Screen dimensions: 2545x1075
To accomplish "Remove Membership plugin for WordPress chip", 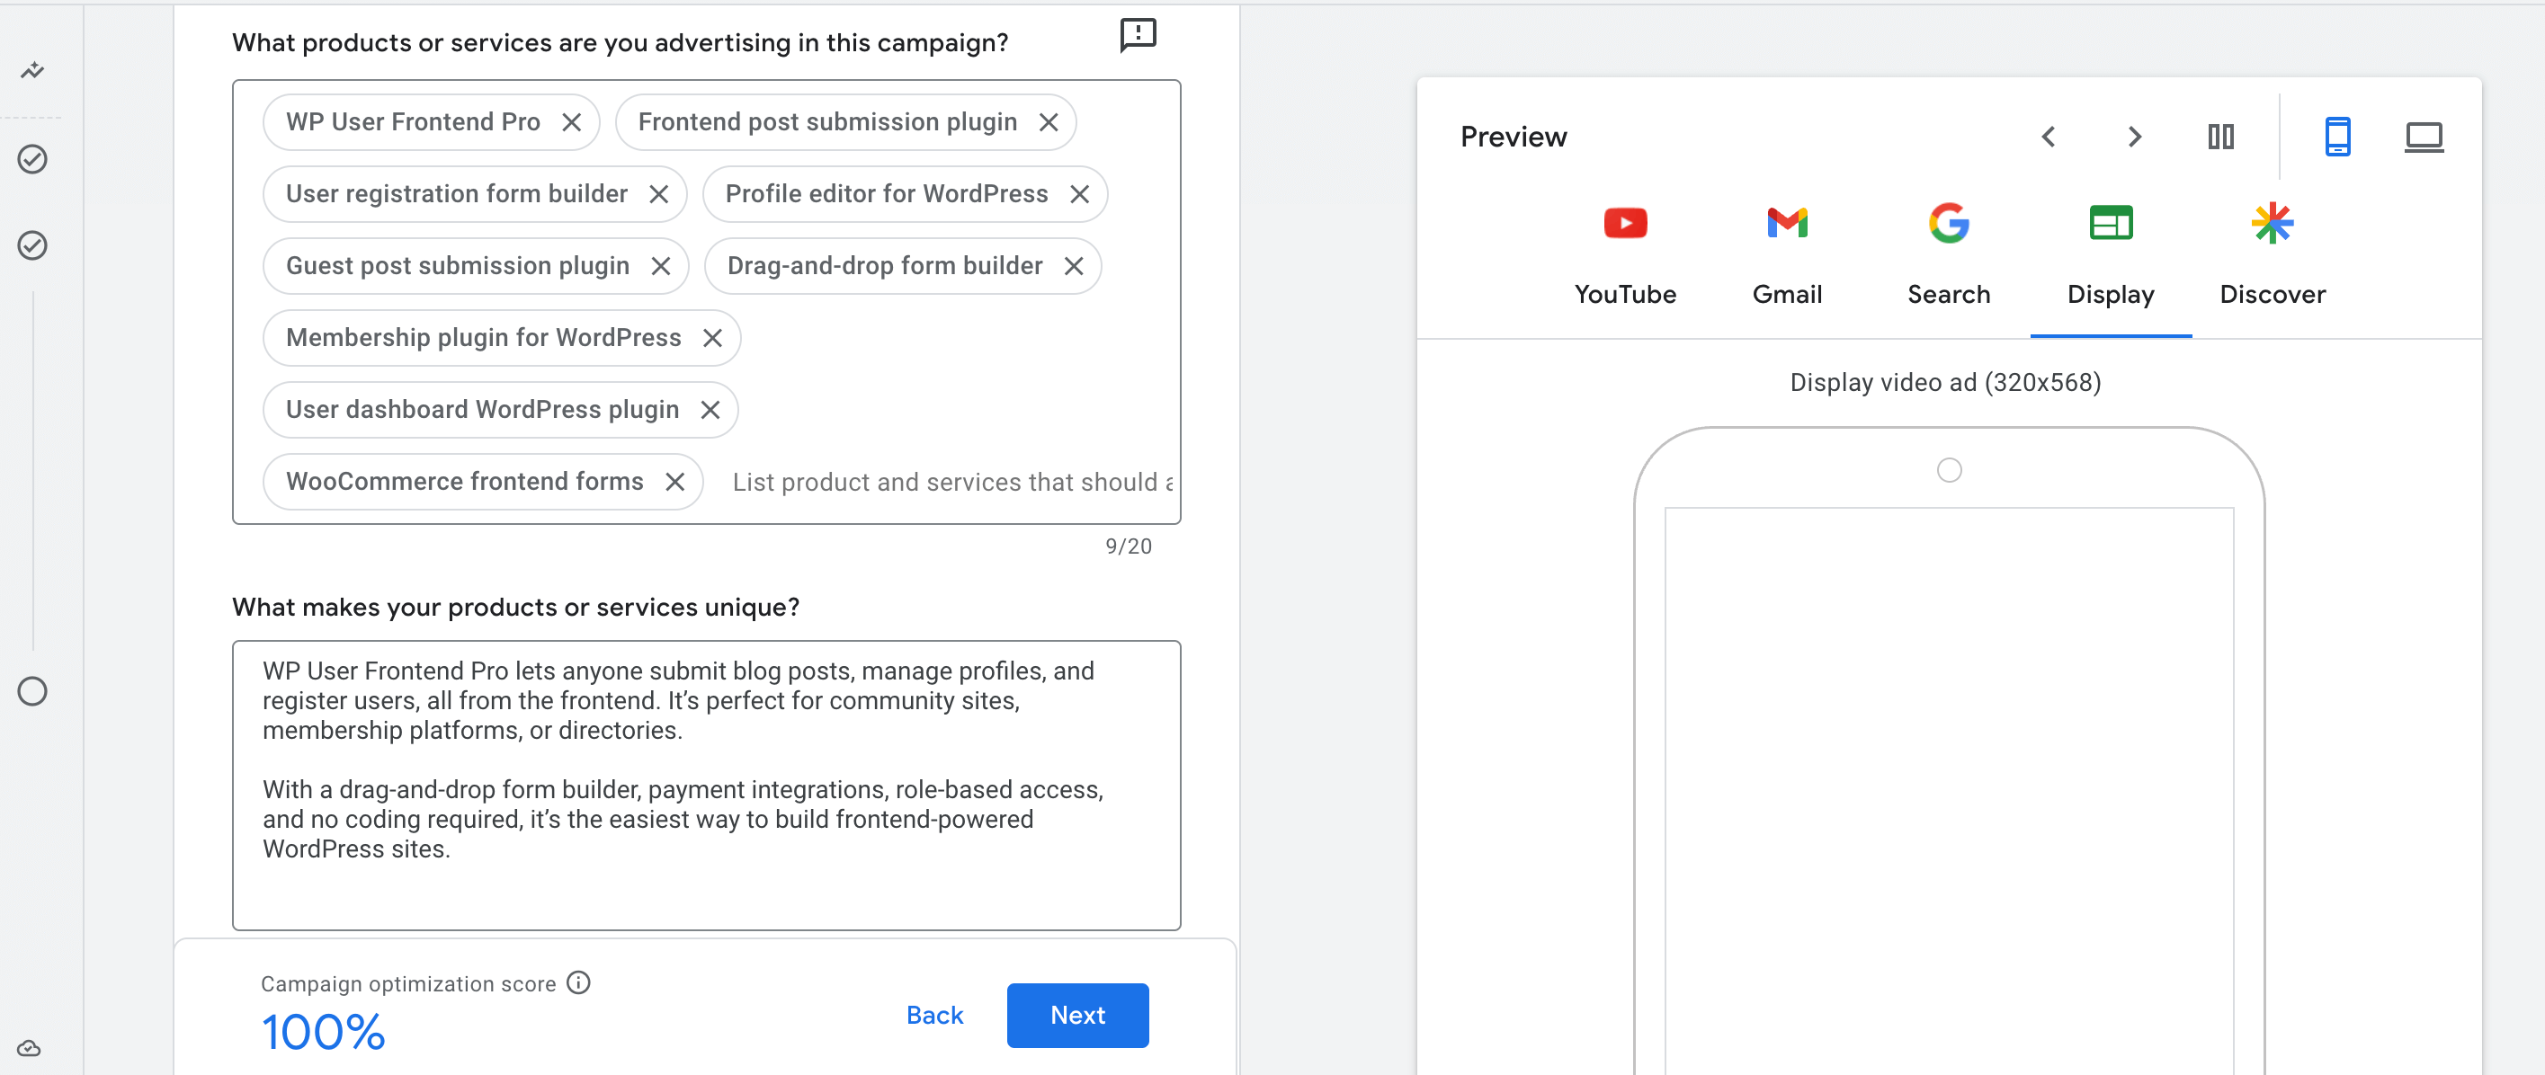I will click(x=712, y=339).
